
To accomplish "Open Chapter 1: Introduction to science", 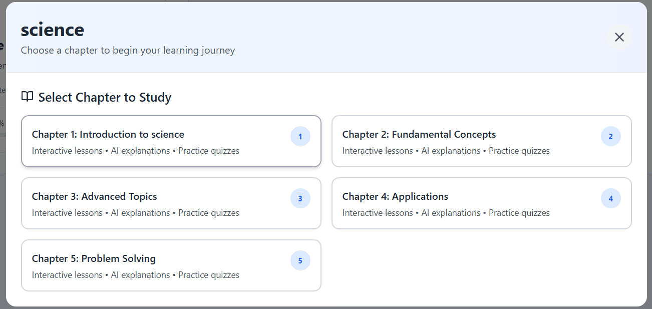I will [108, 134].
